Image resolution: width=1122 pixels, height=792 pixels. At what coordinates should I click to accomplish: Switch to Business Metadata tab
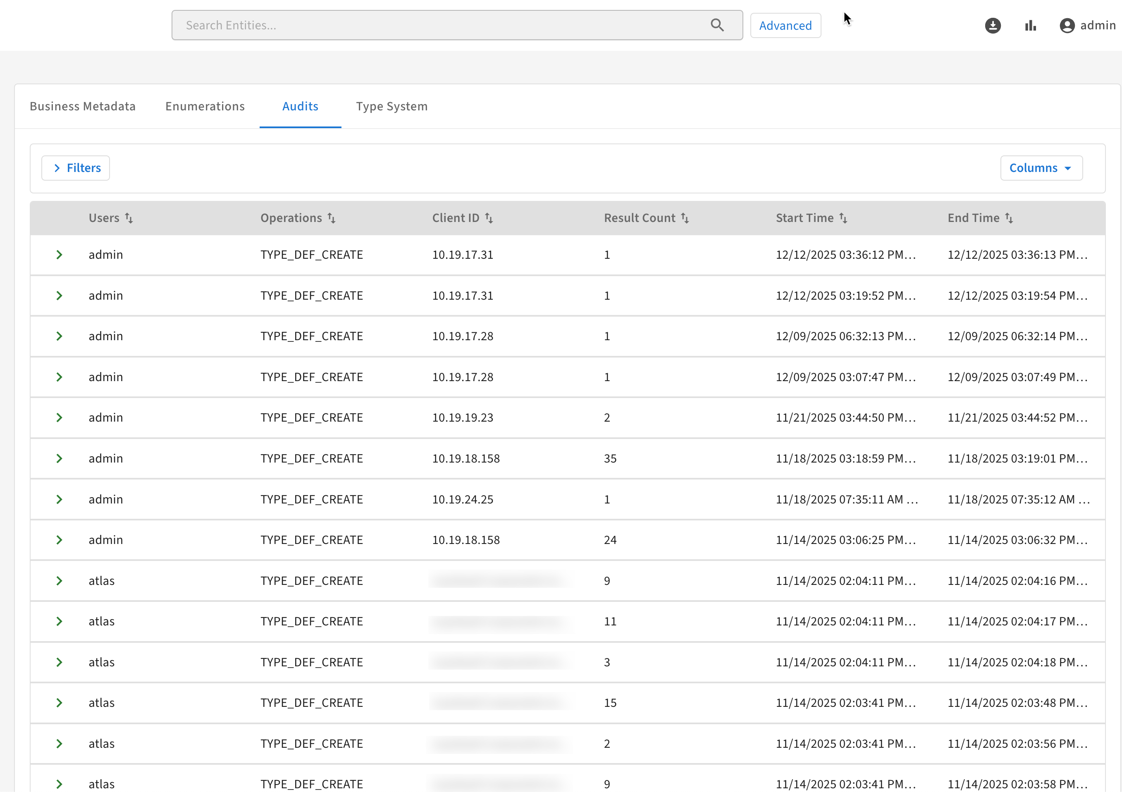tap(83, 107)
